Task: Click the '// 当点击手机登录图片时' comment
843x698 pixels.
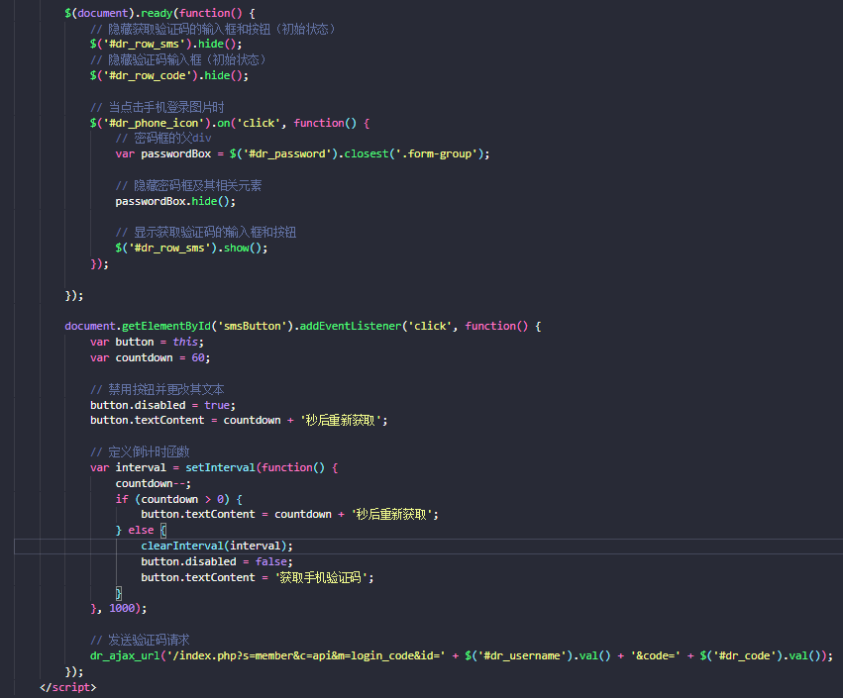Action: pyautogui.click(x=157, y=108)
